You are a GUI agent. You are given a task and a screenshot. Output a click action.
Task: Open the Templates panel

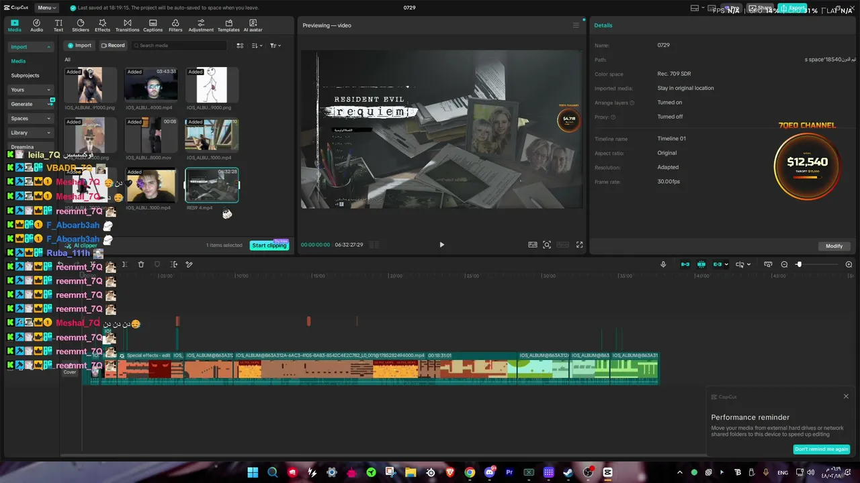point(228,25)
